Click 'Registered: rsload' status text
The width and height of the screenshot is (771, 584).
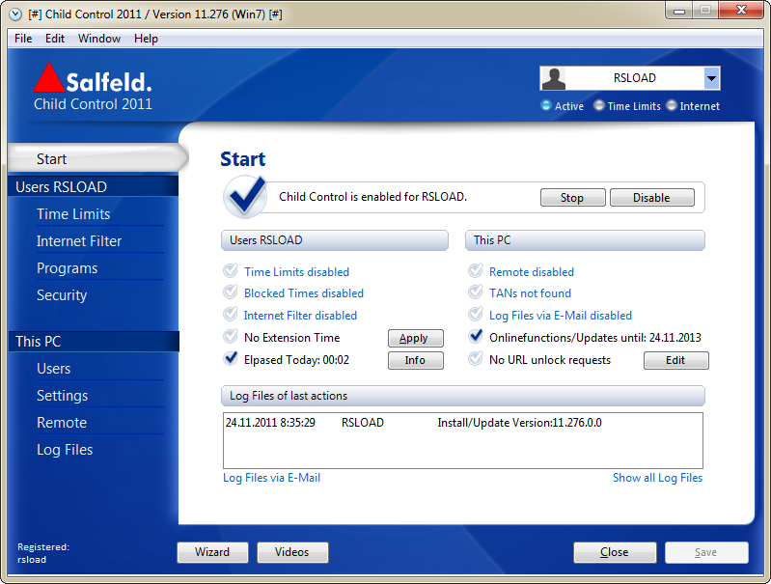[43, 553]
